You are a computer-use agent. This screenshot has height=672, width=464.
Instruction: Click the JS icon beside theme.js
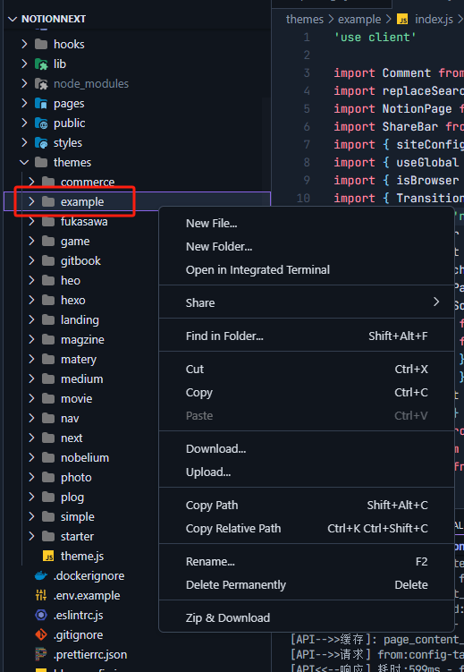48,557
